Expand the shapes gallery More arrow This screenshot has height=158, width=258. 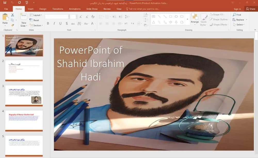coord(187,19)
